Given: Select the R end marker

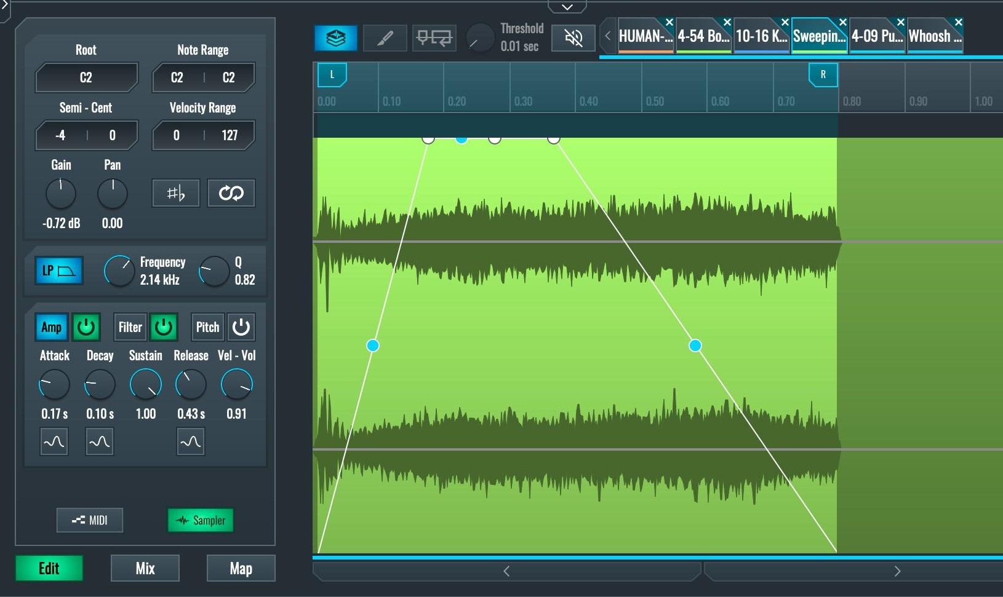Looking at the screenshot, I should tap(823, 75).
